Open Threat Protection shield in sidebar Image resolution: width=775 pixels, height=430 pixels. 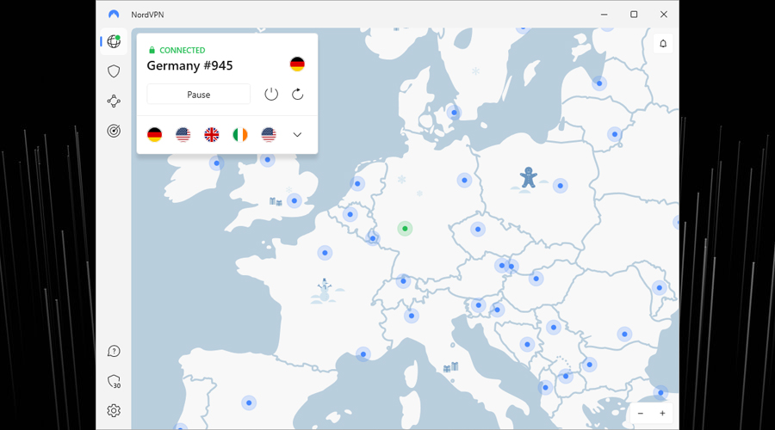click(x=114, y=71)
